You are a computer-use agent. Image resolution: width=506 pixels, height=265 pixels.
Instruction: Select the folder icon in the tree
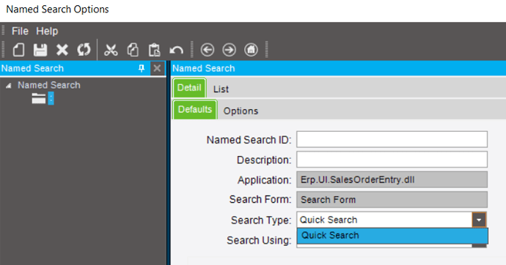coord(39,99)
